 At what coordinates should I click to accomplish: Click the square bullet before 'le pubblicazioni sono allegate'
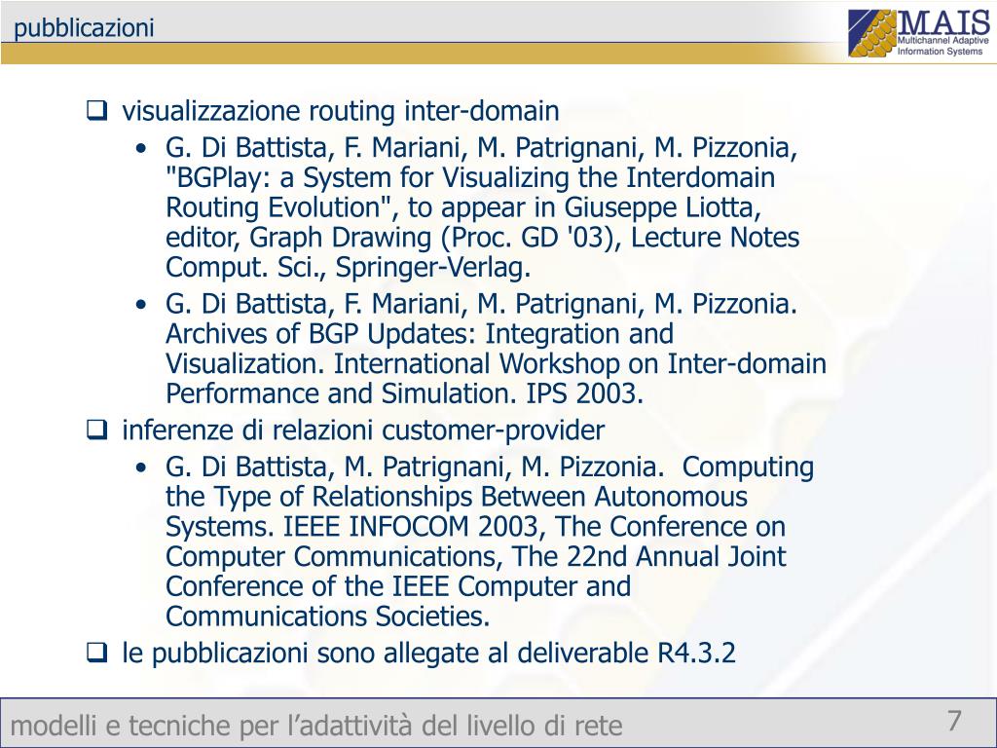point(96,653)
